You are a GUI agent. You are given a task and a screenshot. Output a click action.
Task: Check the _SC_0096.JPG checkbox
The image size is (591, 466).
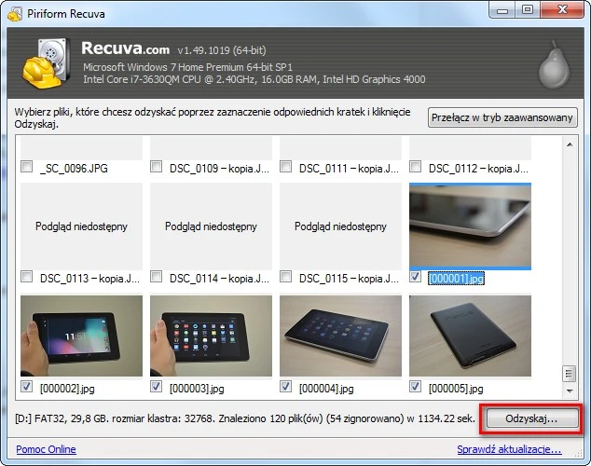coord(26,166)
